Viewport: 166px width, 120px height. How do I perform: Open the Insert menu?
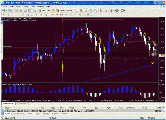[18, 6]
